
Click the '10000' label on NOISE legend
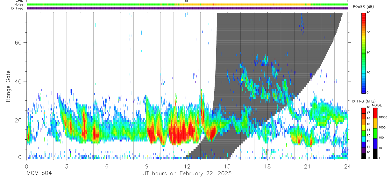382,117
